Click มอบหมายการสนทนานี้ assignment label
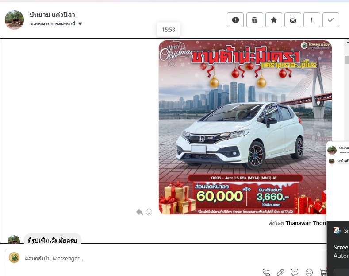Image resolution: width=349 pixels, height=276 pixels. click(x=53, y=23)
